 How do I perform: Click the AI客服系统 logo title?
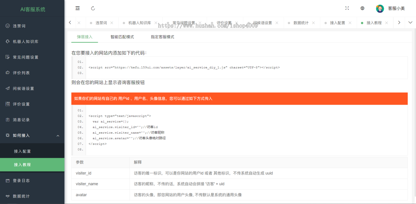point(32,9)
